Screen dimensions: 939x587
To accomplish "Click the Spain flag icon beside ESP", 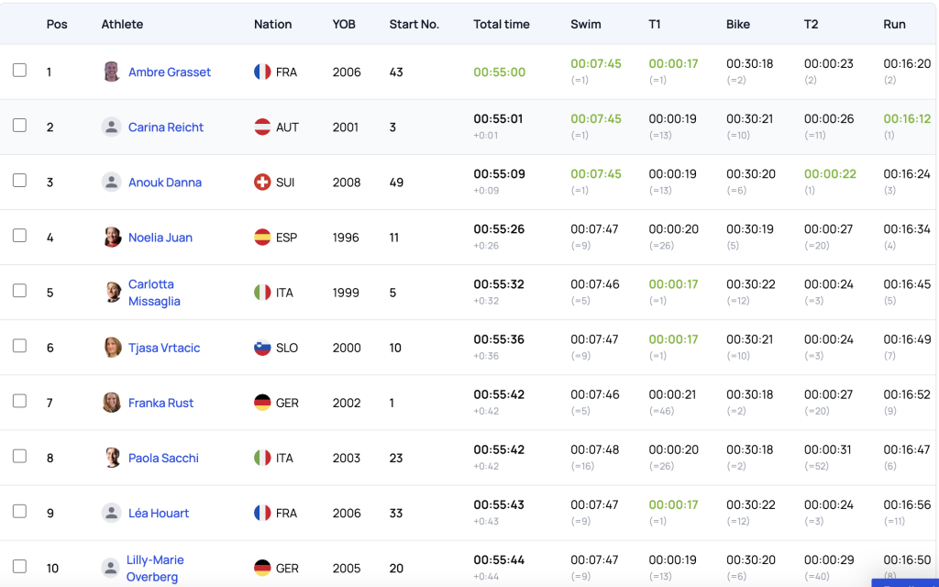I will pos(262,238).
